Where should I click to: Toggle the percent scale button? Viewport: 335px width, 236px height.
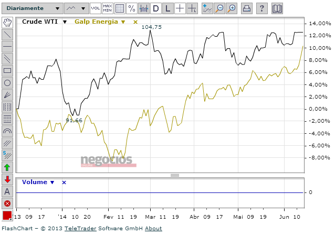pyautogui.click(x=132, y=8)
